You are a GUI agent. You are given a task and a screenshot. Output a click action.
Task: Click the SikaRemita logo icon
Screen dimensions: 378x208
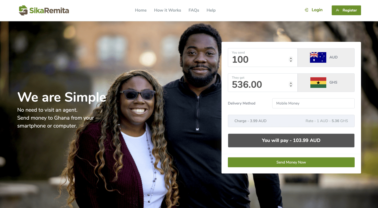[x=23, y=10]
